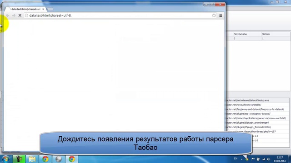The width and height of the screenshot is (291, 163).
Task: Open the volume control in the tray
Action: point(269,159)
